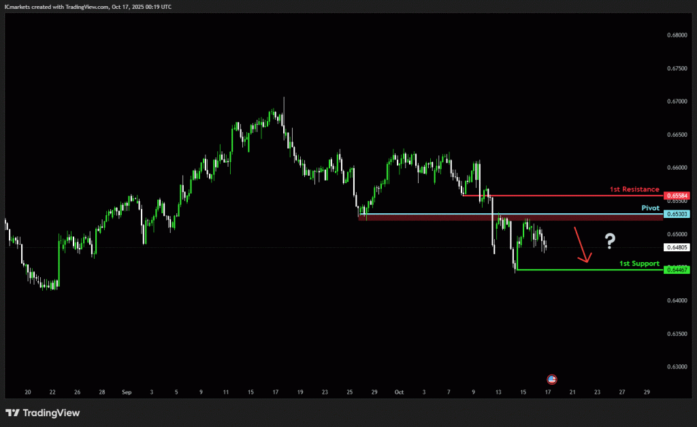The height and width of the screenshot is (427, 697).
Task: Click the TradingView logo in the bottom-left corner
Action: click(42, 413)
